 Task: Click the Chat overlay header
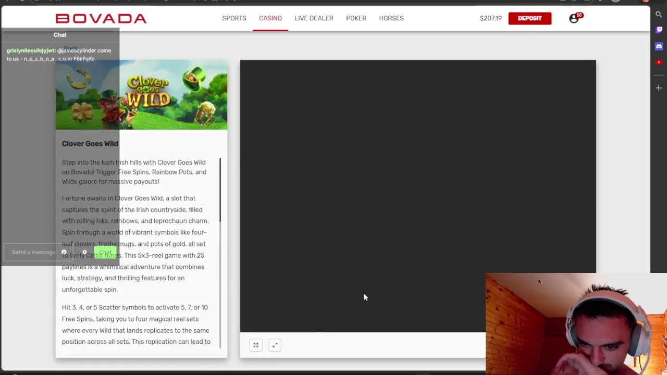pyautogui.click(x=60, y=35)
